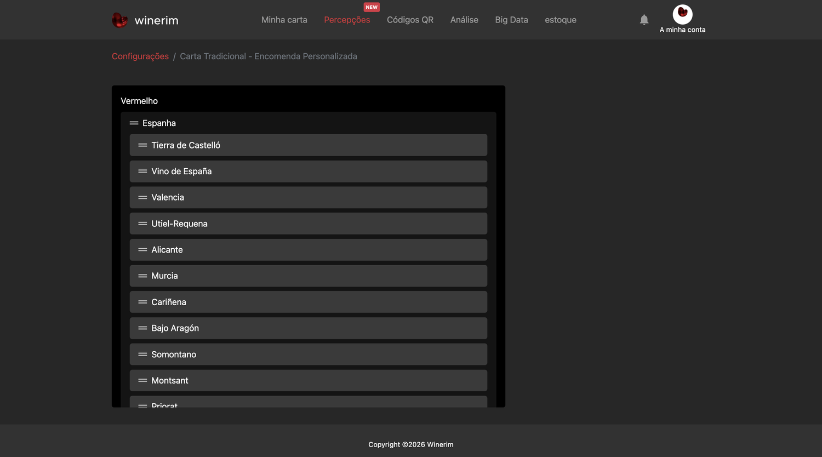Click the account avatar icon
822x457 pixels.
pos(682,14)
